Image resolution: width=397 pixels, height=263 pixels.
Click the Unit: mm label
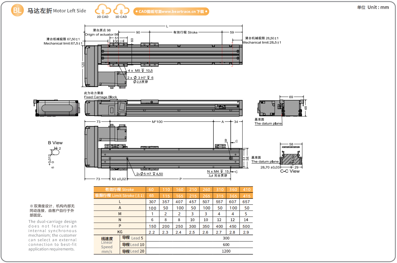click(x=373, y=7)
